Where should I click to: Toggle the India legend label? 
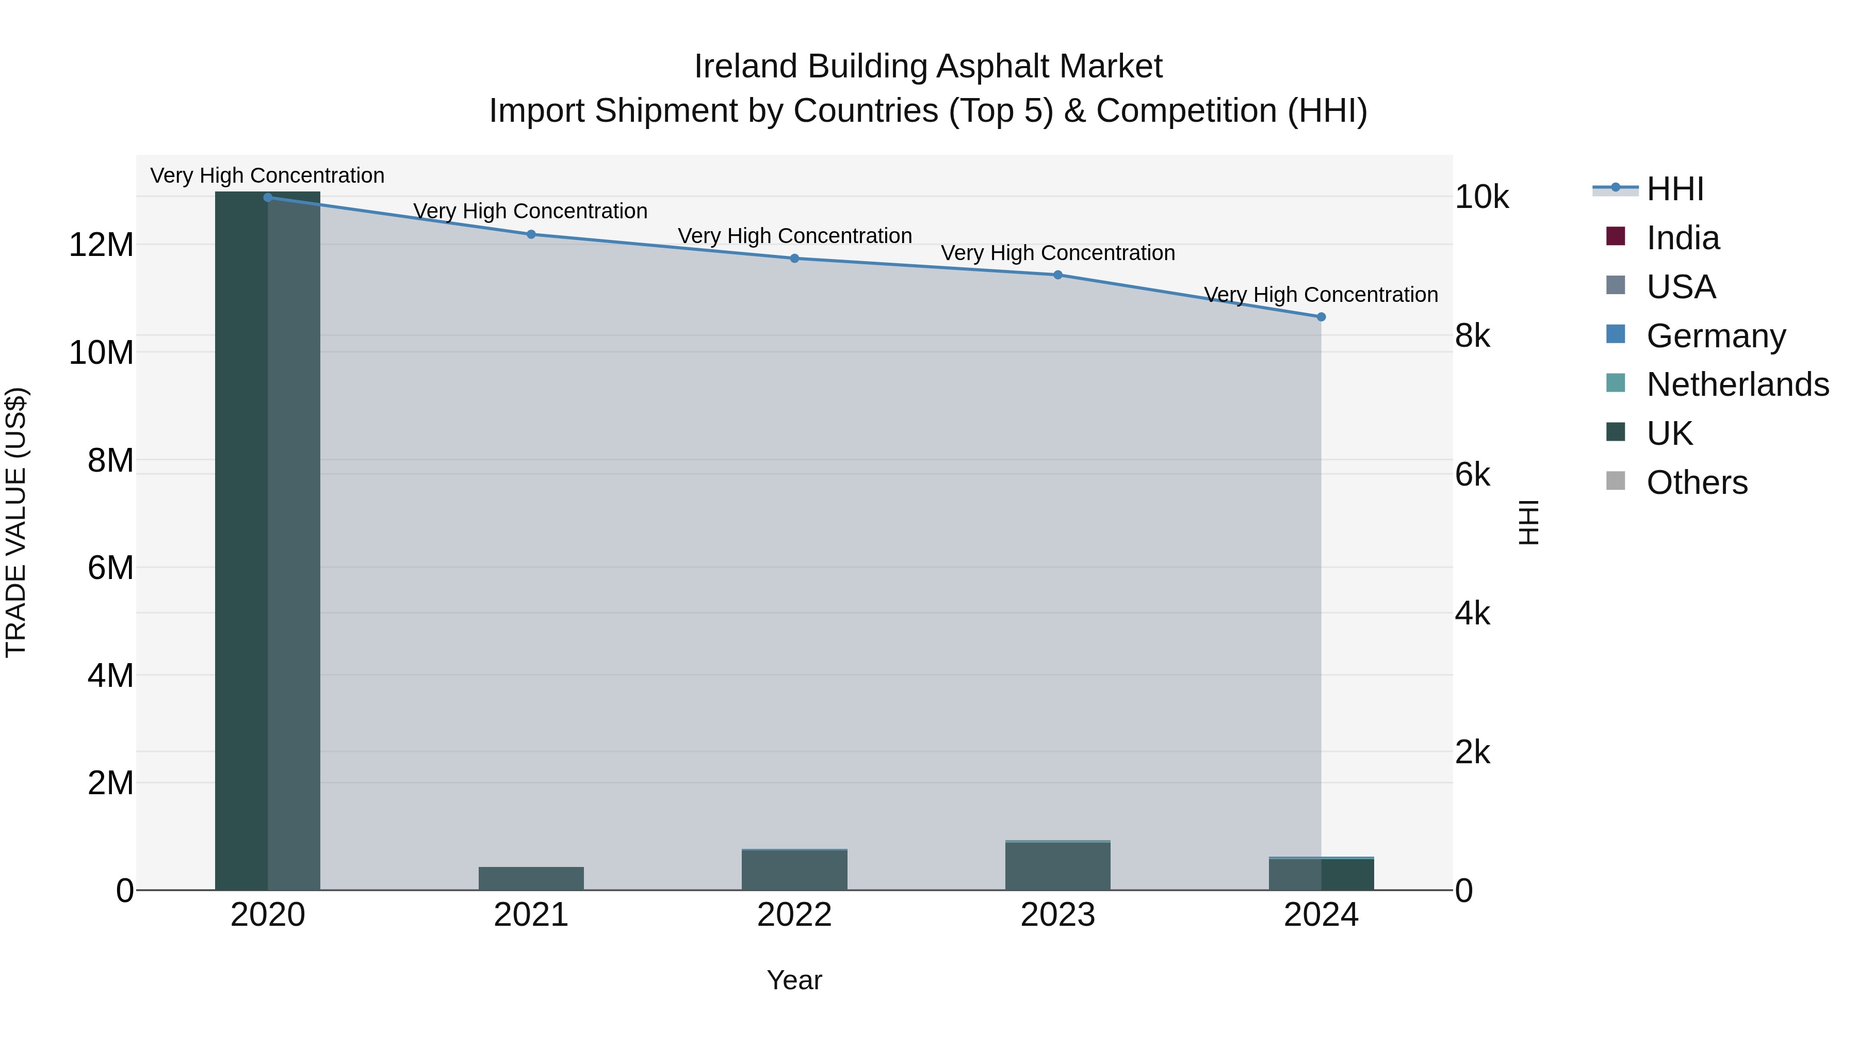(1683, 238)
